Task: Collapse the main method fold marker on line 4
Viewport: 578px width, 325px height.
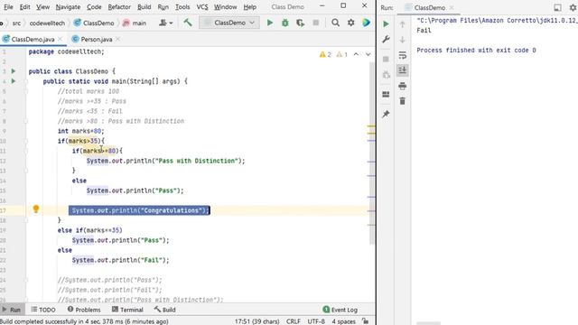Action: [26, 81]
